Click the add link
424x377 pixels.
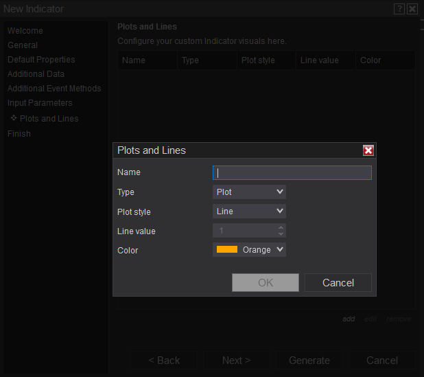point(349,319)
